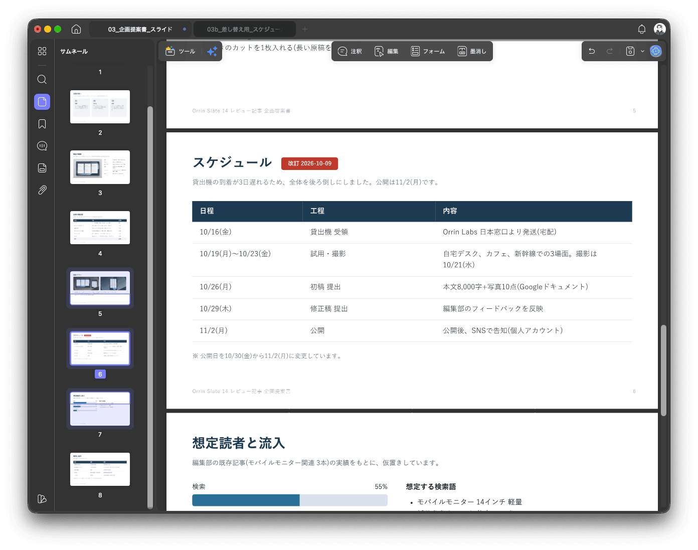The height and width of the screenshot is (550, 698).
Task: Open the search panel magnifier icon
Action: pyautogui.click(x=42, y=79)
